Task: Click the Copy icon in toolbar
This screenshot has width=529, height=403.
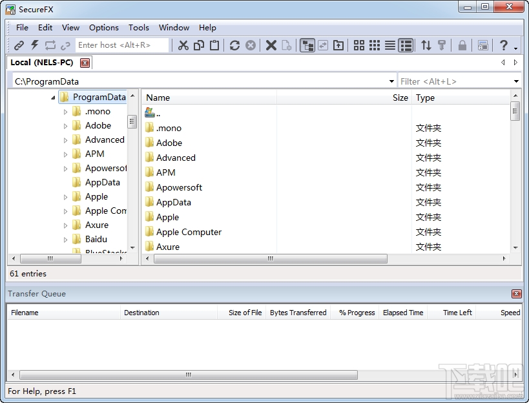Action: 199,45
